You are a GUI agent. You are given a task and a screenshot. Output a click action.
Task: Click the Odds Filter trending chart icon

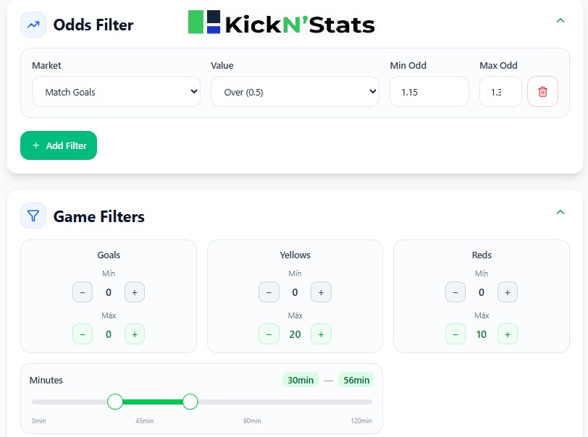pos(32,25)
